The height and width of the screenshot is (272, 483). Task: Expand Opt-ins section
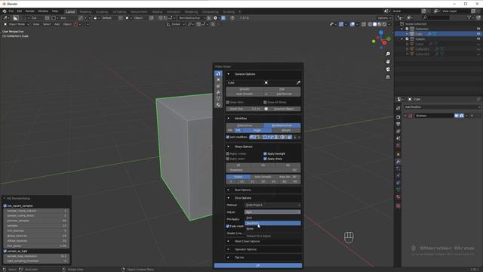tap(228, 257)
